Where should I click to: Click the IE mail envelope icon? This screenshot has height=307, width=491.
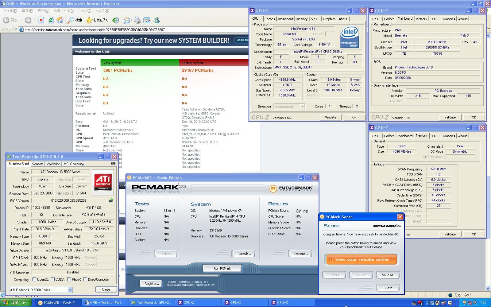pos(126,20)
